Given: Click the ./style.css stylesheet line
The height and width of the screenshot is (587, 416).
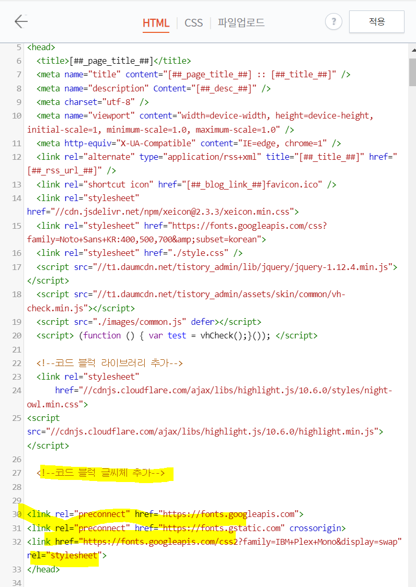Looking at the screenshot, I should 140,253.
